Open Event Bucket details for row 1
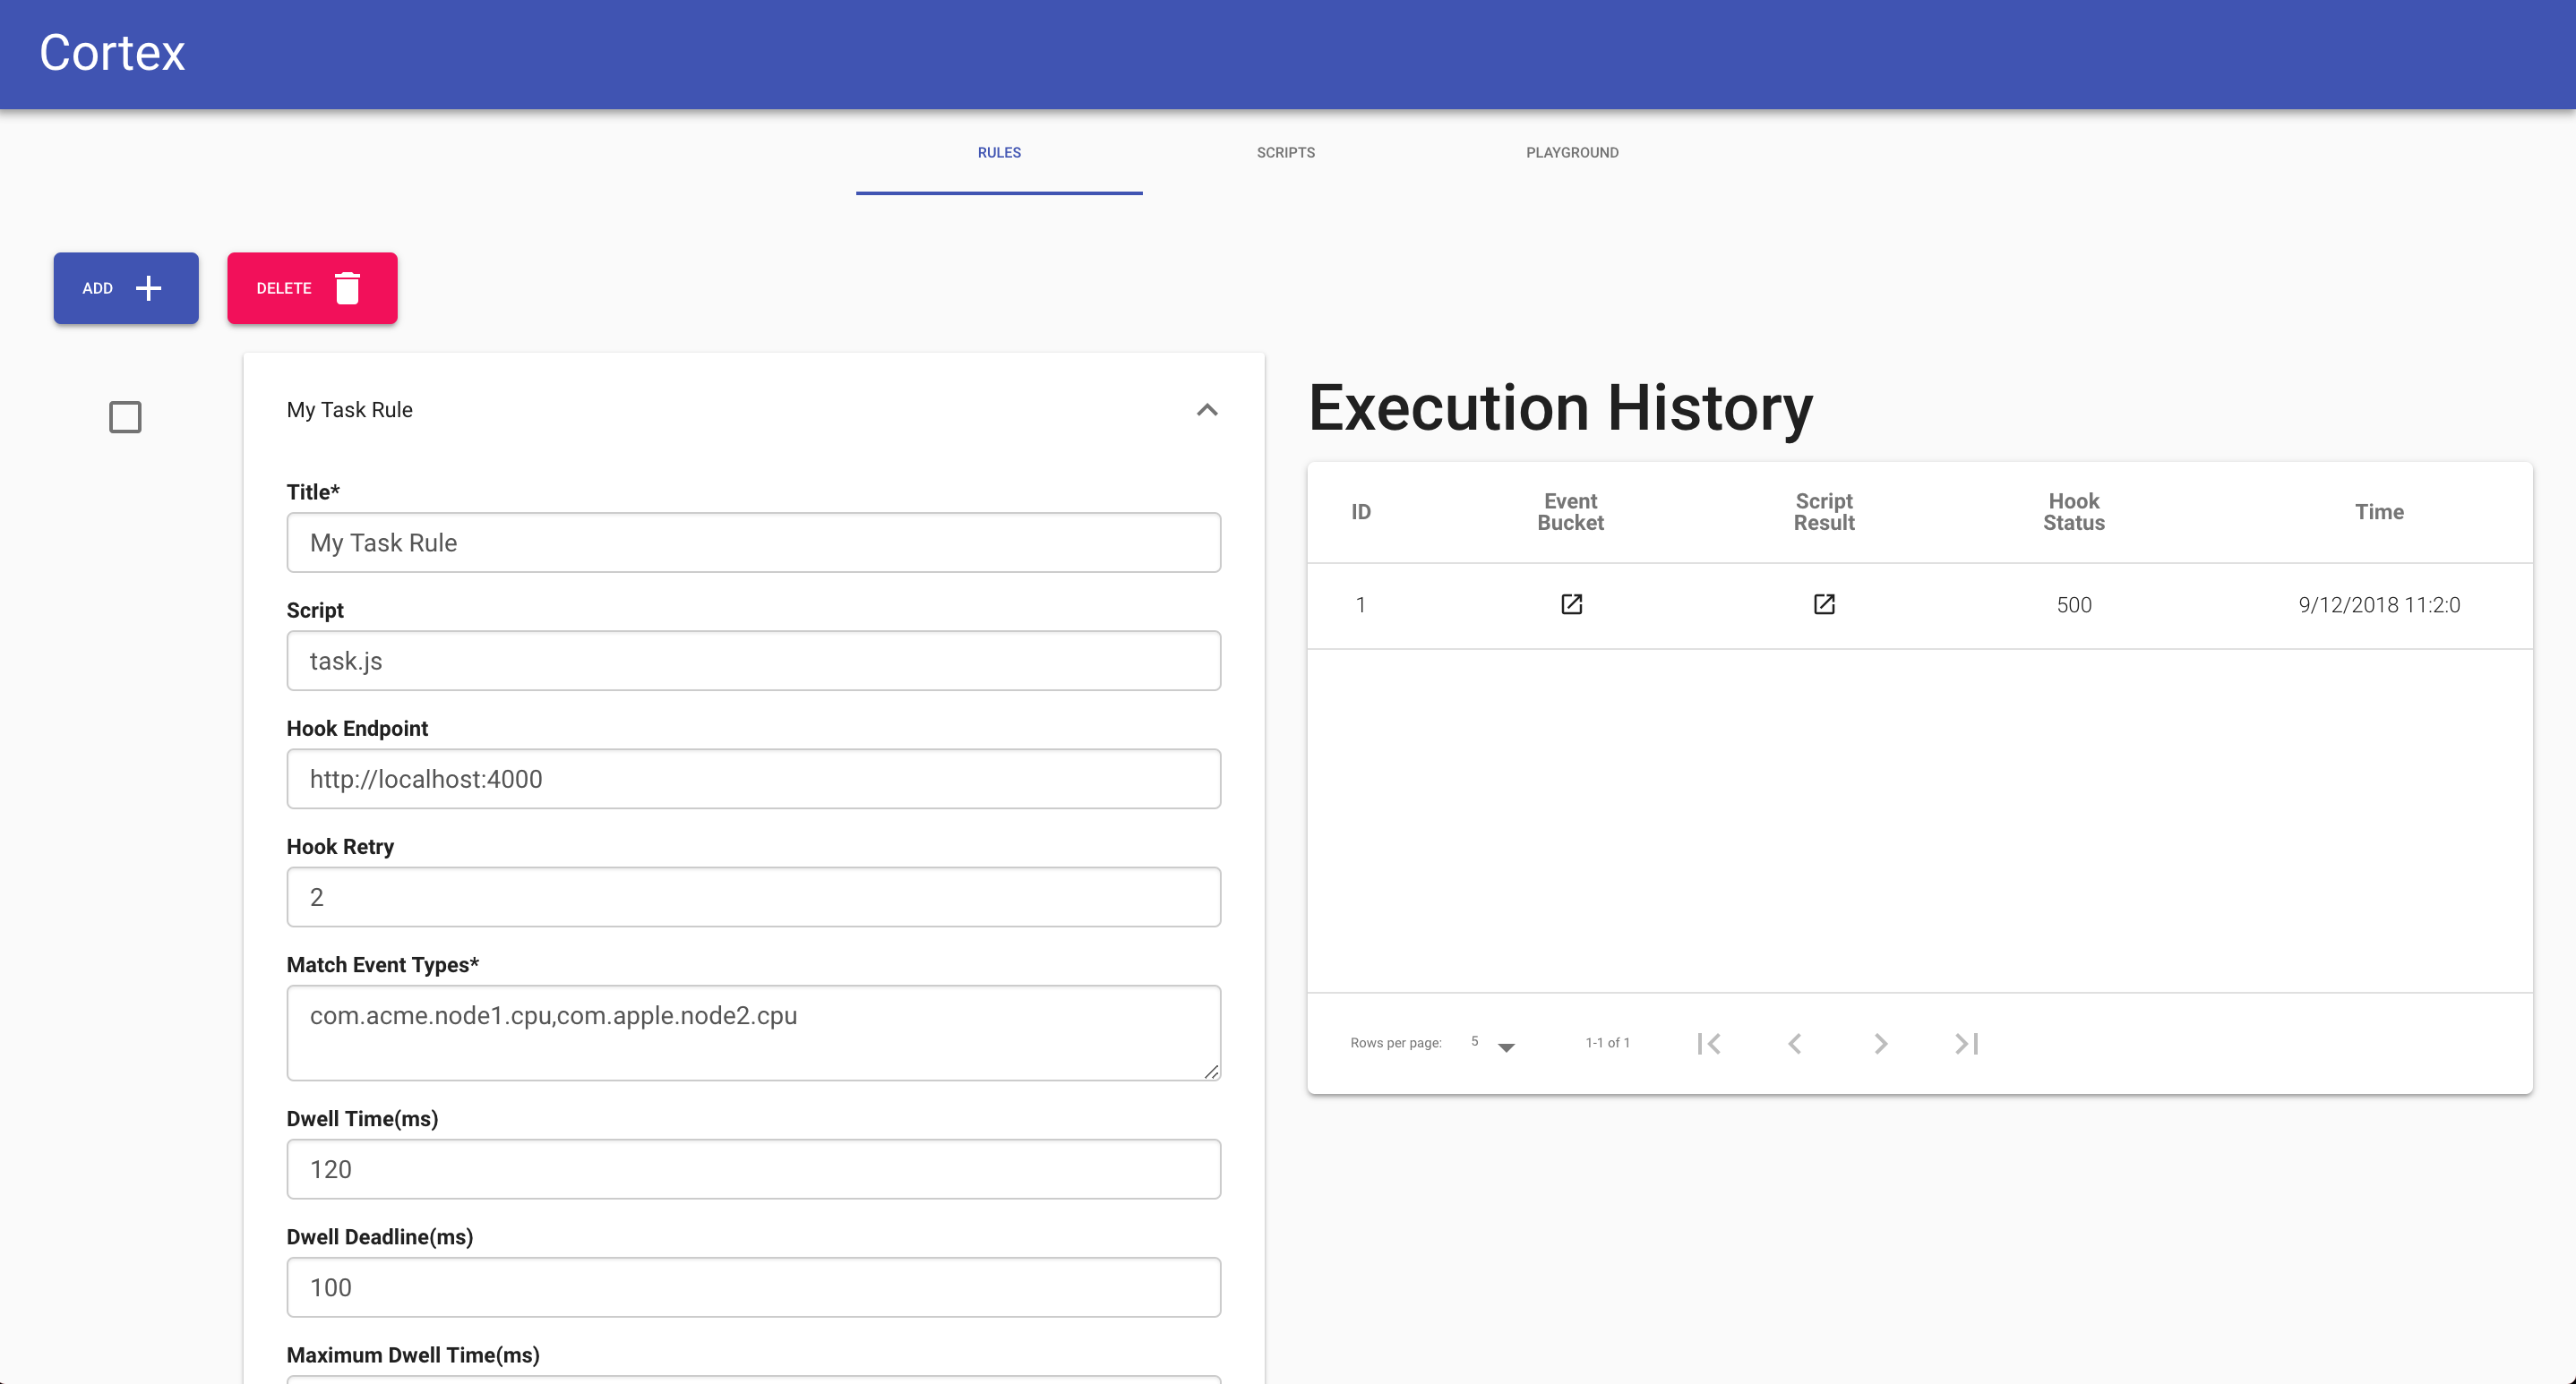2576x1384 pixels. [1571, 604]
